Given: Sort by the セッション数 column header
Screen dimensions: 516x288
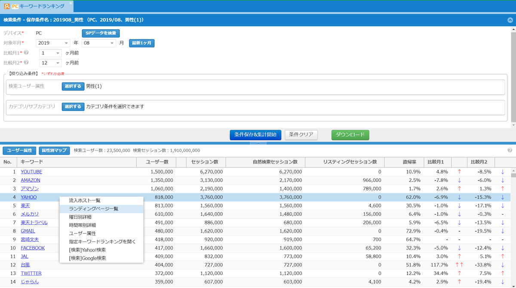Looking at the screenshot, I should tap(204, 162).
